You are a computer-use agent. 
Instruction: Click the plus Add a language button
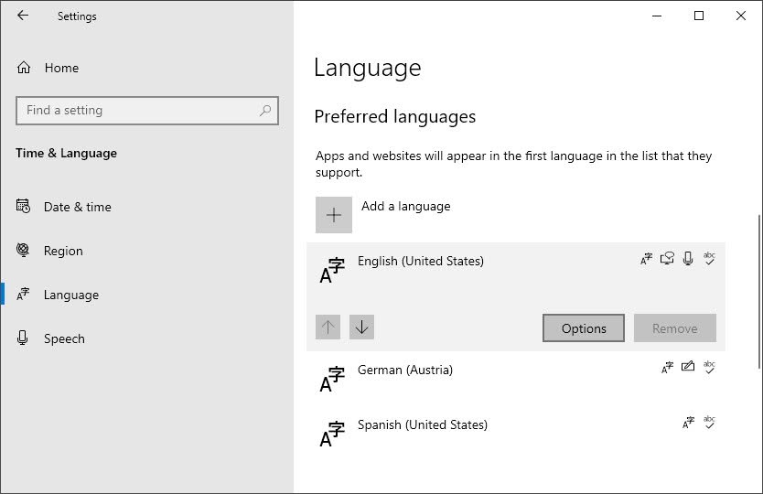click(x=334, y=215)
